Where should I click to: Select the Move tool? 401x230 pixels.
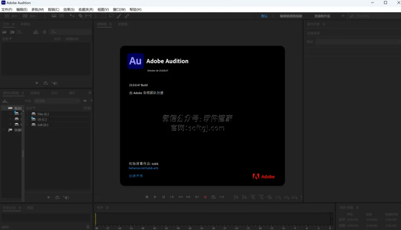pyautogui.click(x=72, y=16)
